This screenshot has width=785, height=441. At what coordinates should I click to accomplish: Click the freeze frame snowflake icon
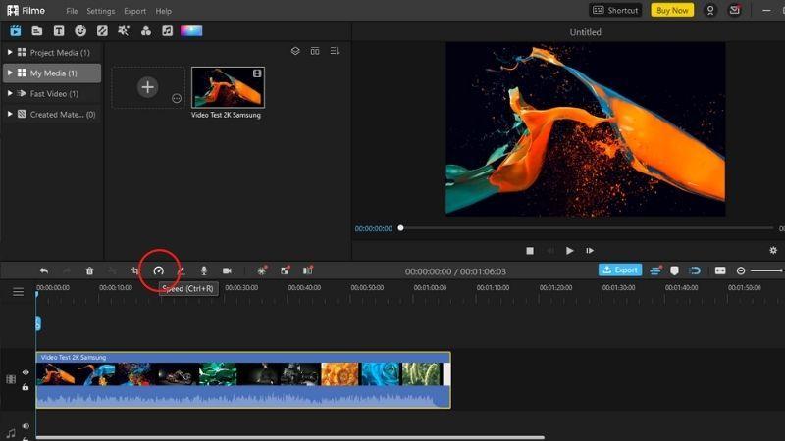(x=262, y=270)
